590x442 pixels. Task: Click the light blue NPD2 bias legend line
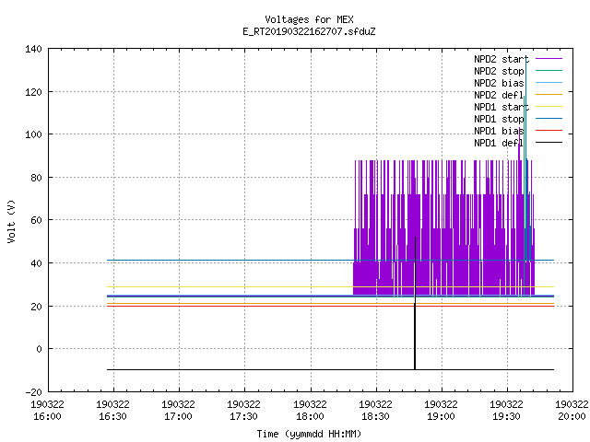(549, 83)
